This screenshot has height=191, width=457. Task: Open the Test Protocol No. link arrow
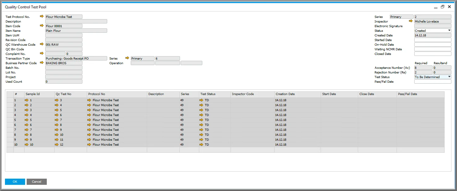(x=42, y=17)
